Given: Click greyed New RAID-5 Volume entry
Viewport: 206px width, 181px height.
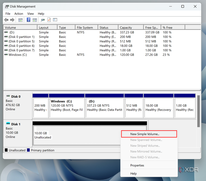Looking at the screenshot, I should pyautogui.click(x=149, y=157).
